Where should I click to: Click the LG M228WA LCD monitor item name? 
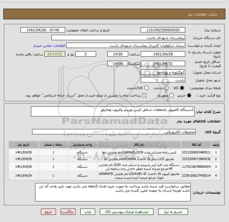click(139, 159)
